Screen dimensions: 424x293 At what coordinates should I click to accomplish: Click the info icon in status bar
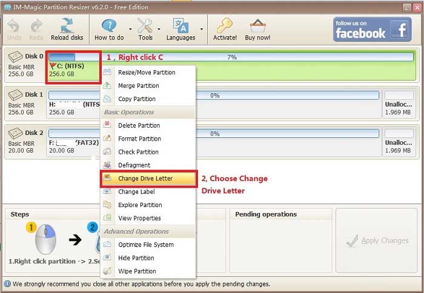pos(7,284)
